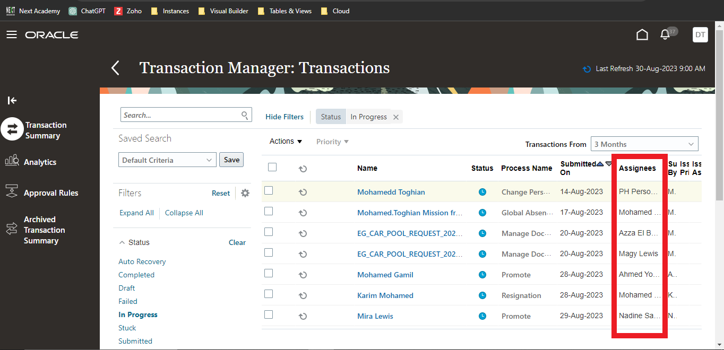Click the recover icon for Karim Mohamed
This screenshot has width=724, height=350.
303,295
